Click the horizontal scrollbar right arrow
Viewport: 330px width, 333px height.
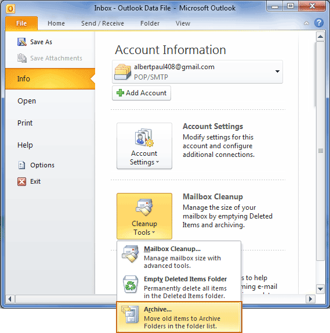[310, 299]
